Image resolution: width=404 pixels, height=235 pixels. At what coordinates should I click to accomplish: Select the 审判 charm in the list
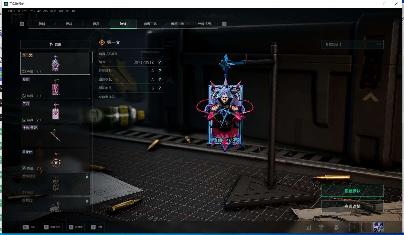55,112
